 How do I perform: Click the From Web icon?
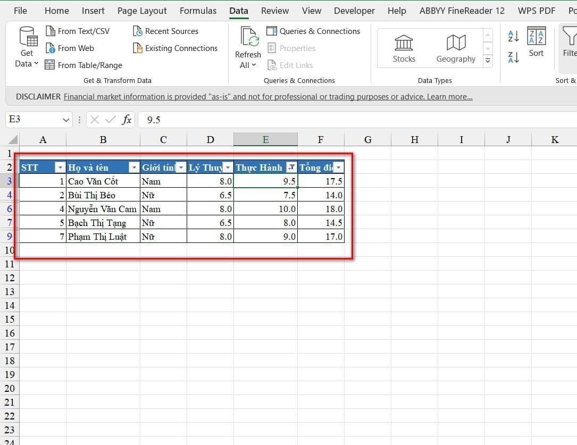51,48
